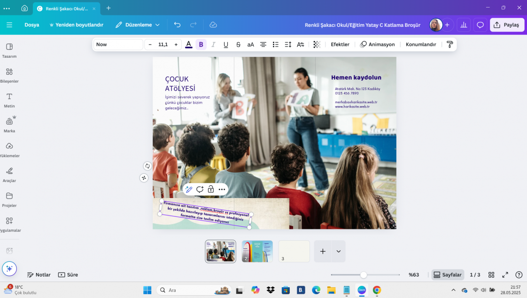
Task: Click the Paylaş share button
Action: [507, 25]
